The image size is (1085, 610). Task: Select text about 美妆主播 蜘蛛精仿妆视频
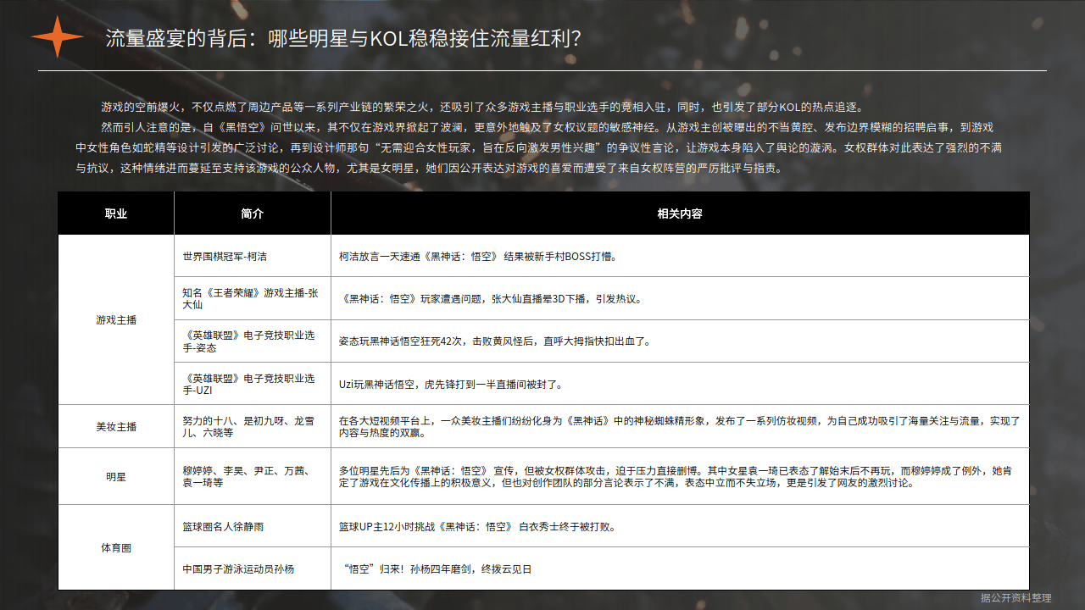680,426
